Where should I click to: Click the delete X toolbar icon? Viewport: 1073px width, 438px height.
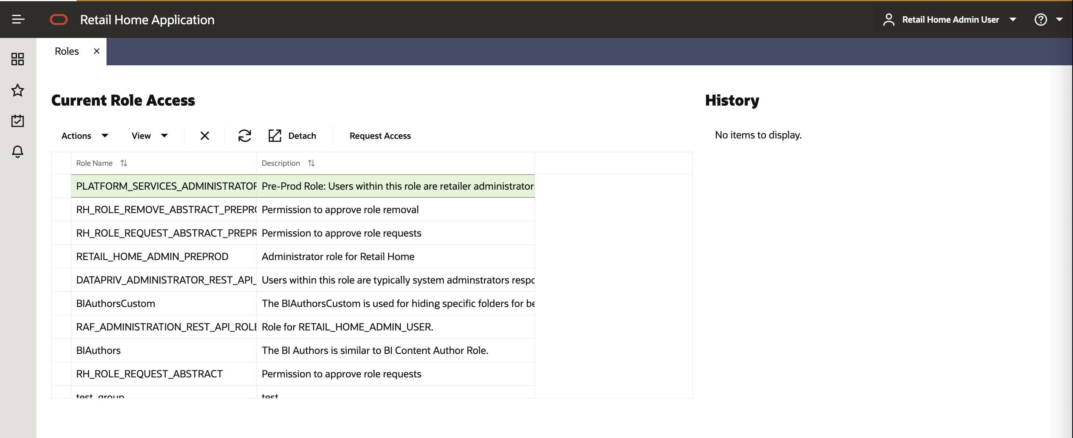pyautogui.click(x=204, y=136)
